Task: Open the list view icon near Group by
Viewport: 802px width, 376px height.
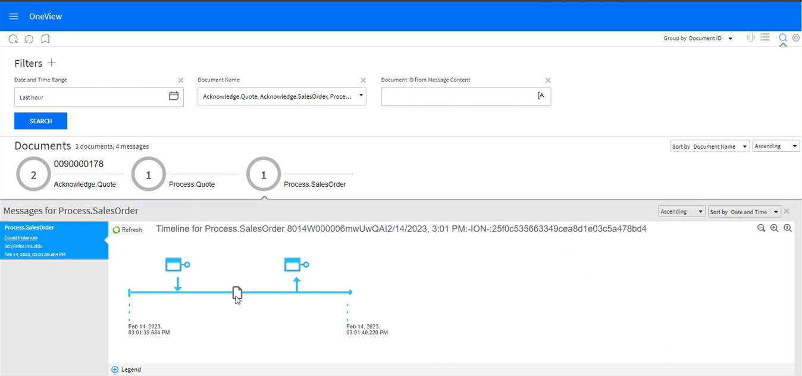Action: [765, 37]
